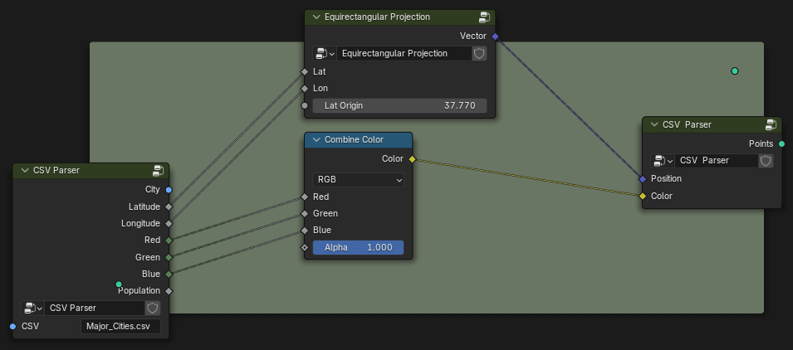The image size is (793, 350).
Task: Select the Equirectangular Projection node by its header title
Action: point(377,17)
